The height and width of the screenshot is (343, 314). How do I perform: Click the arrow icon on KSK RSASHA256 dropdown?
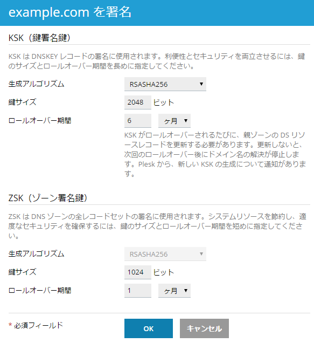201,84
